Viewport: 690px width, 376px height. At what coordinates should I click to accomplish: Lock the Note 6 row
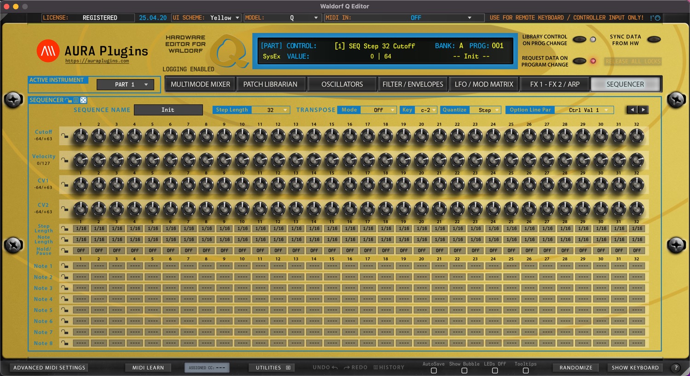(65, 321)
